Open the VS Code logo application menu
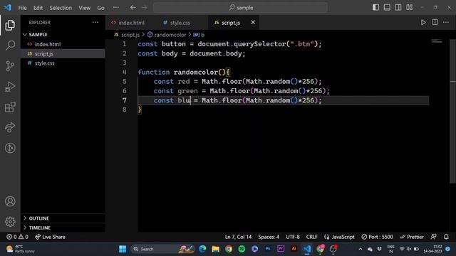 [x=8, y=8]
